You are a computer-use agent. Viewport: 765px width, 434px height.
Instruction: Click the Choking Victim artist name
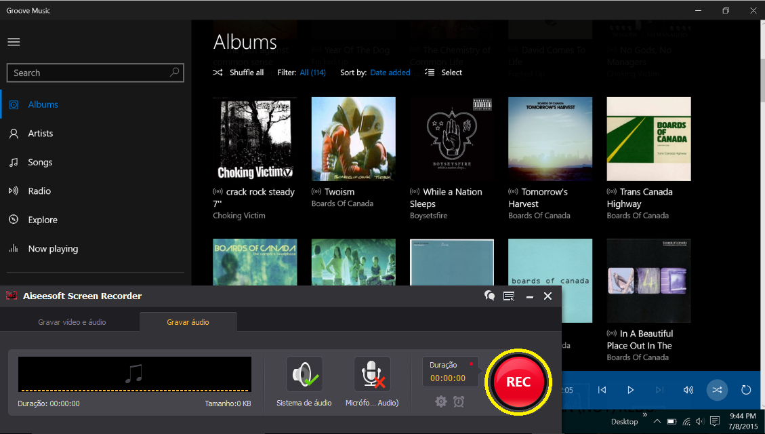coord(239,215)
